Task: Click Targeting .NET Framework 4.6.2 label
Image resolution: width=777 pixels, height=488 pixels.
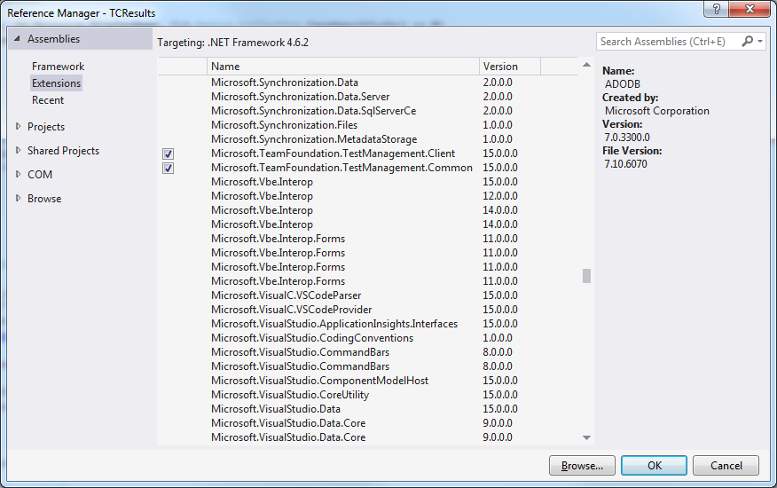Action: pos(233,43)
